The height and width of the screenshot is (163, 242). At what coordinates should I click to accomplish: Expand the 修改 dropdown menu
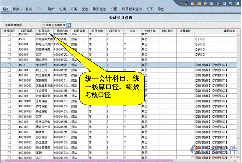click(18, 8)
